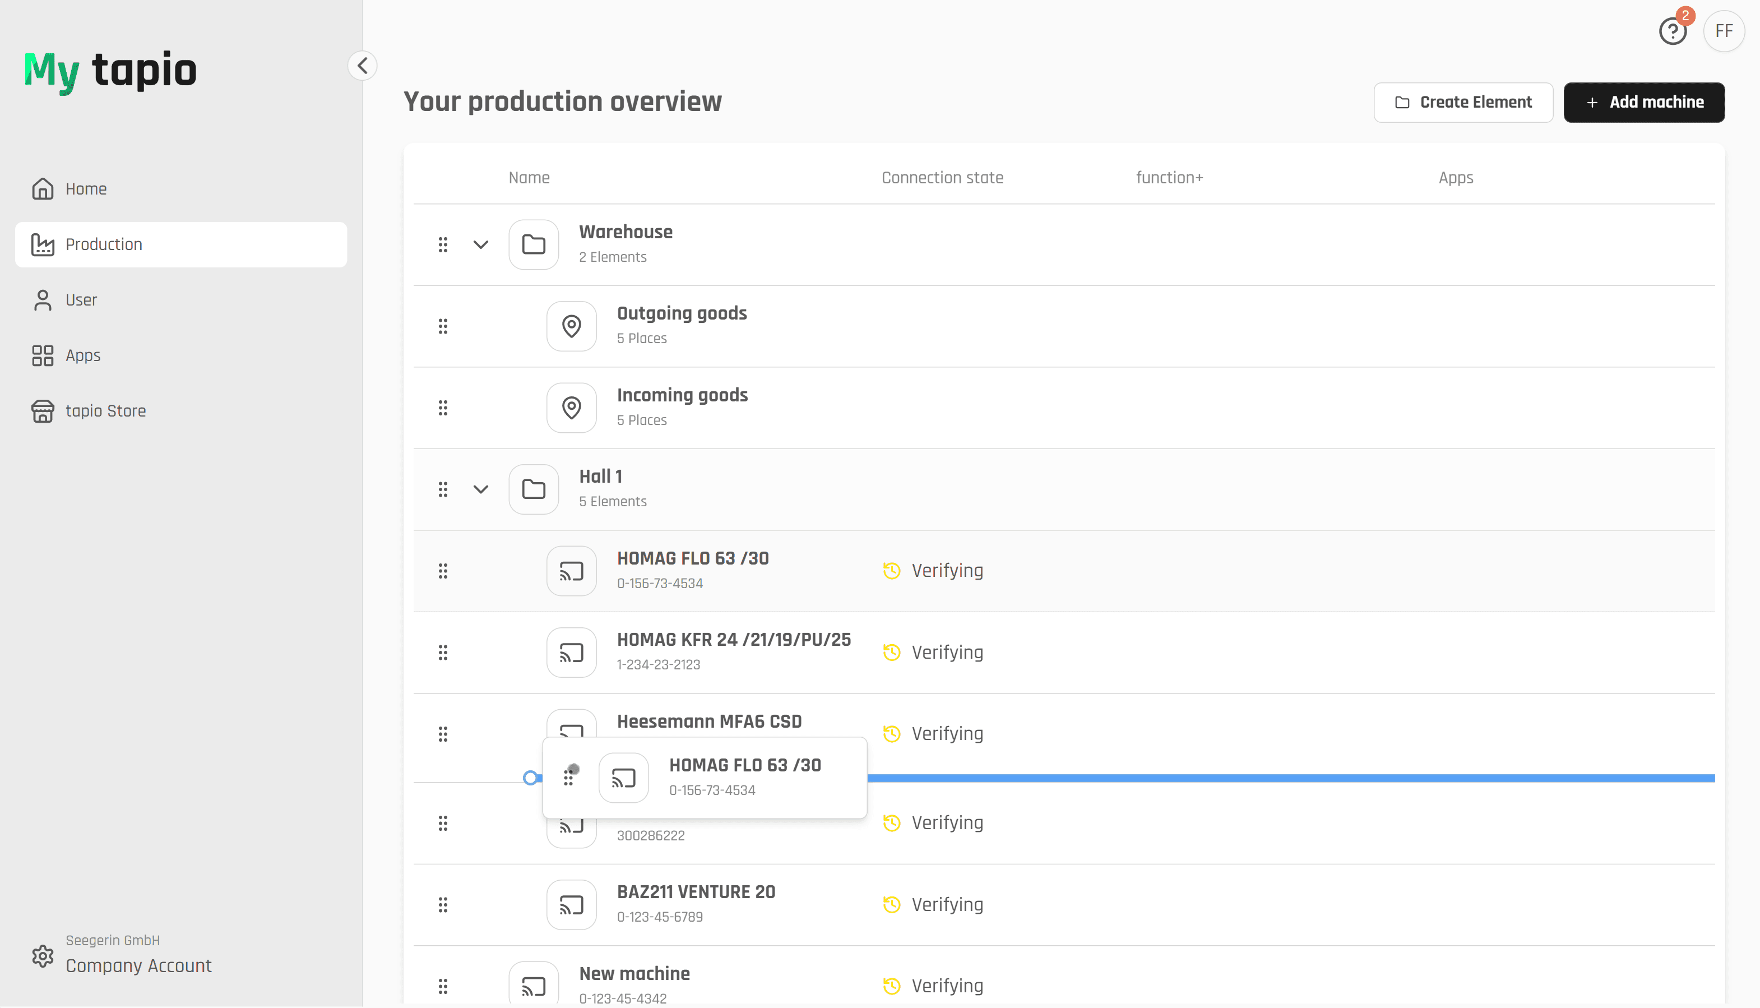Open Home in sidebar
Screen dimensions: 1760x1008
pos(86,189)
